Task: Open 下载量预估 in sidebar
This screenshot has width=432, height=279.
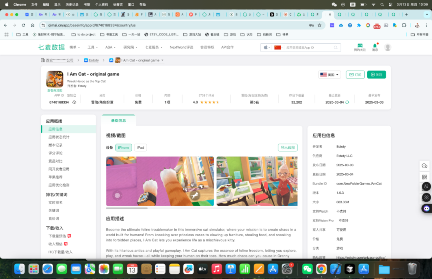Action: pyautogui.click(x=57, y=236)
